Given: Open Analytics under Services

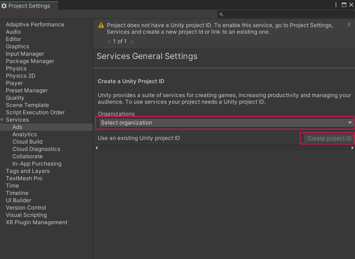Looking at the screenshot, I should (x=25, y=134).
